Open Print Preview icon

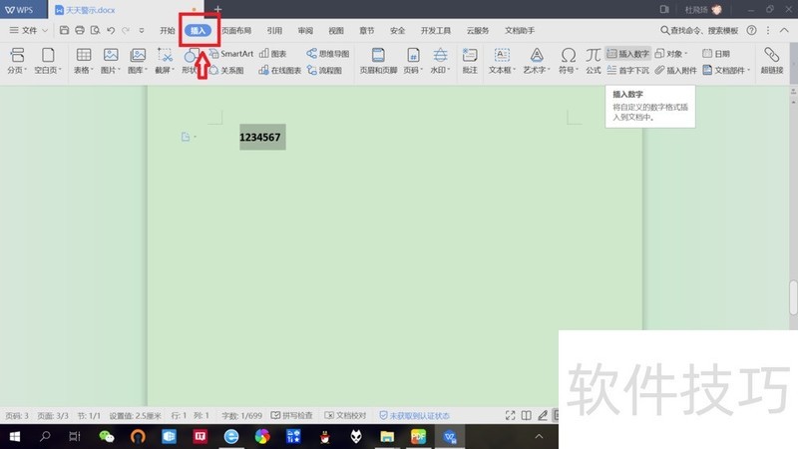coord(95,31)
